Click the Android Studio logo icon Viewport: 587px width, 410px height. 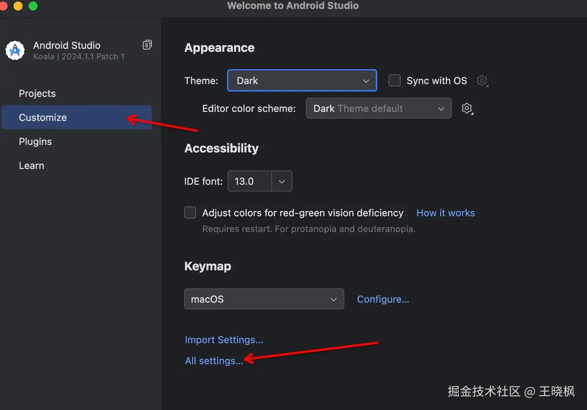click(15, 50)
